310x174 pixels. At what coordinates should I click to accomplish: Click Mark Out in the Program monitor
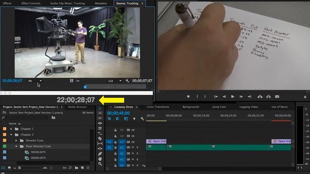pos(205,97)
